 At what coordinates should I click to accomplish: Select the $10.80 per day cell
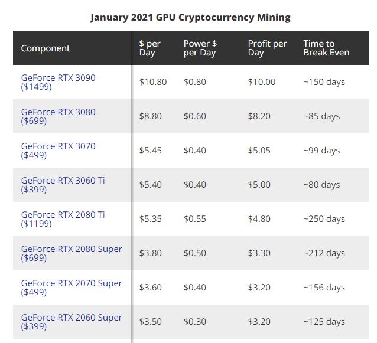tap(153, 82)
